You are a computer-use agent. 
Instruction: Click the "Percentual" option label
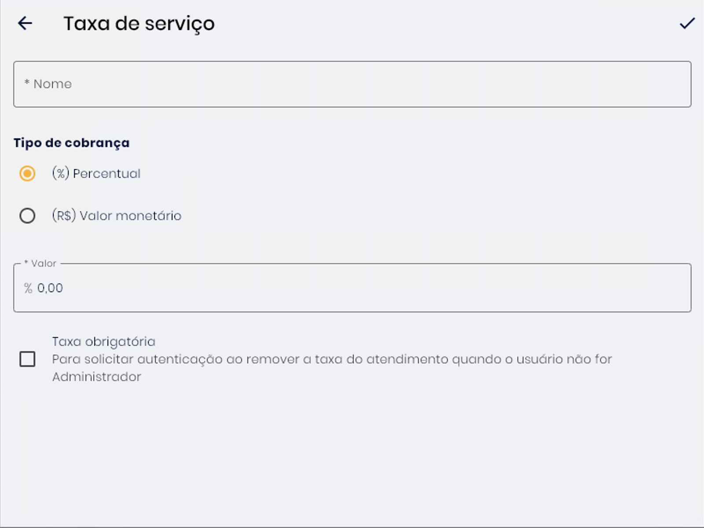(x=107, y=174)
